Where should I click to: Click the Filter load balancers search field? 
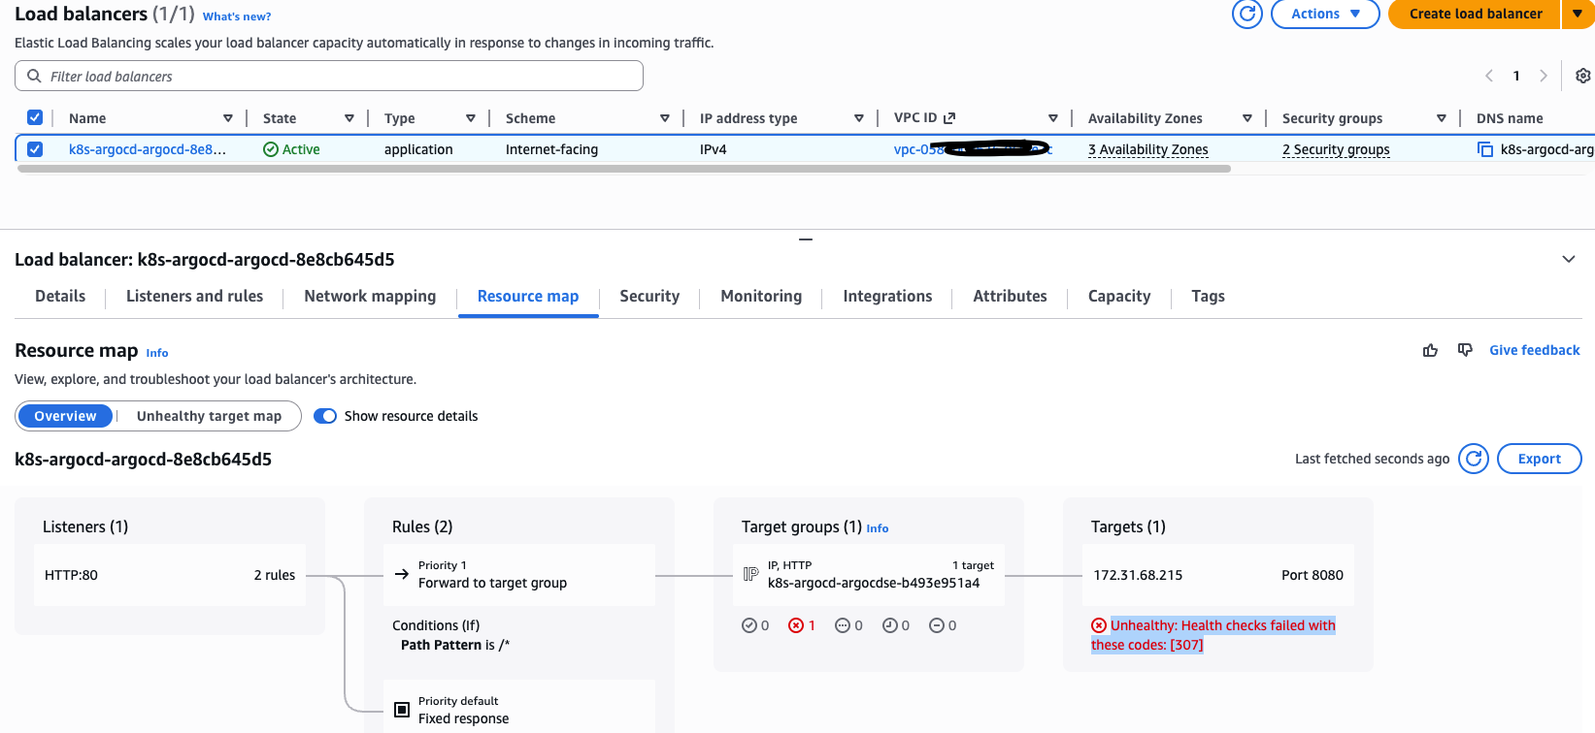click(330, 76)
